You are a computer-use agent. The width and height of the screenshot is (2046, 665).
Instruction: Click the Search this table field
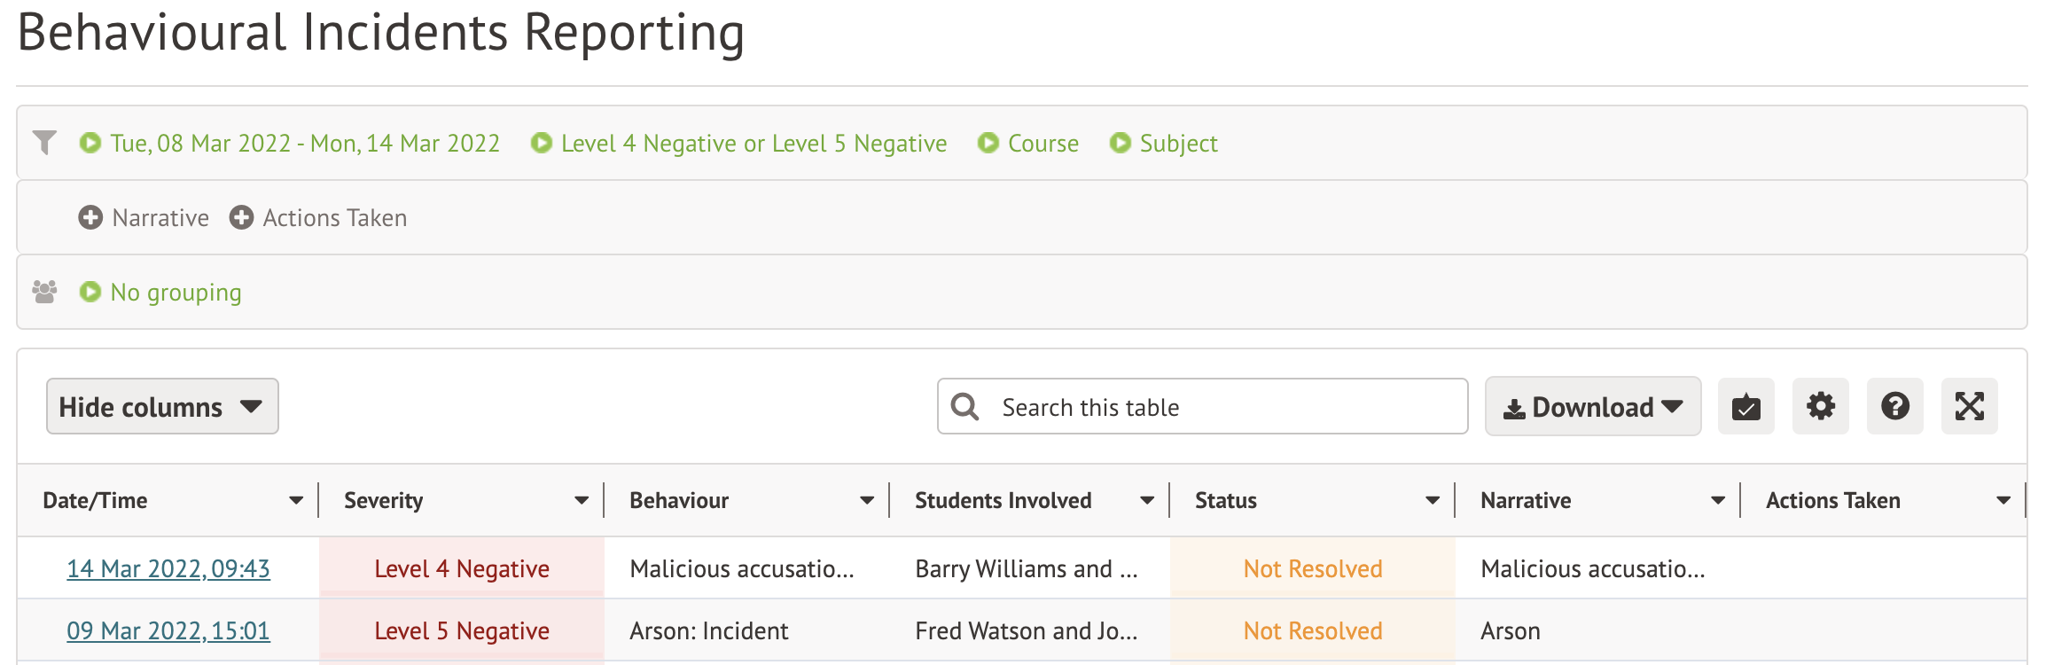coord(1223,407)
